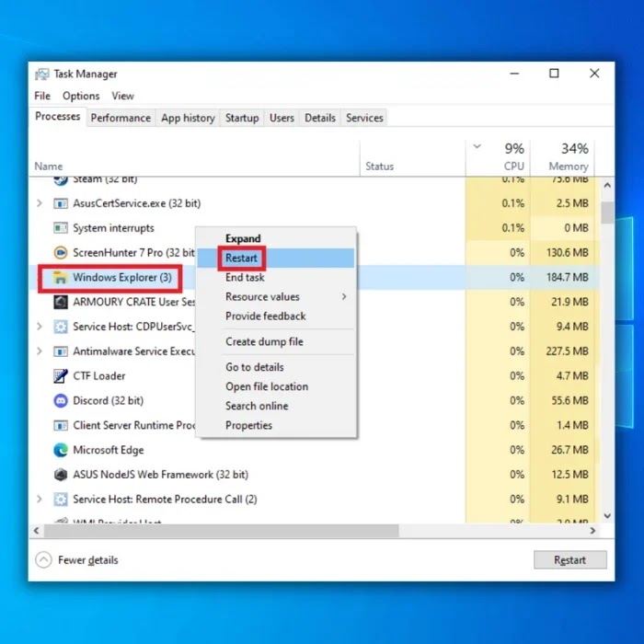Viewport: 644px width, 644px height.
Task: Expand Service Host CDPUserSvc group
Action: coord(40,327)
